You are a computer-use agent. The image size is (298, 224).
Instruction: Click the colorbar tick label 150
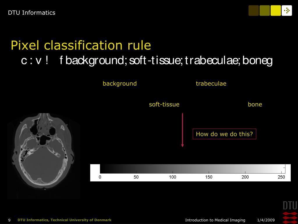pyautogui.click(x=209, y=177)
